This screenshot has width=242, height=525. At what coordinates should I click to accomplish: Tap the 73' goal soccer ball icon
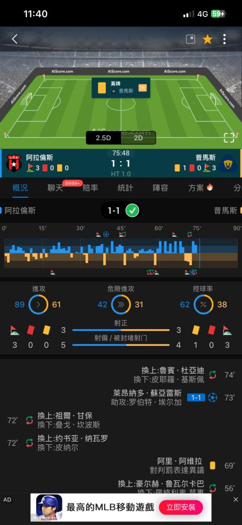pyautogui.click(x=212, y=397)
